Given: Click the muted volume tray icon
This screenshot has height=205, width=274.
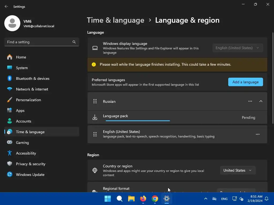Looking at the screenshot, I should tap(241, 199).
